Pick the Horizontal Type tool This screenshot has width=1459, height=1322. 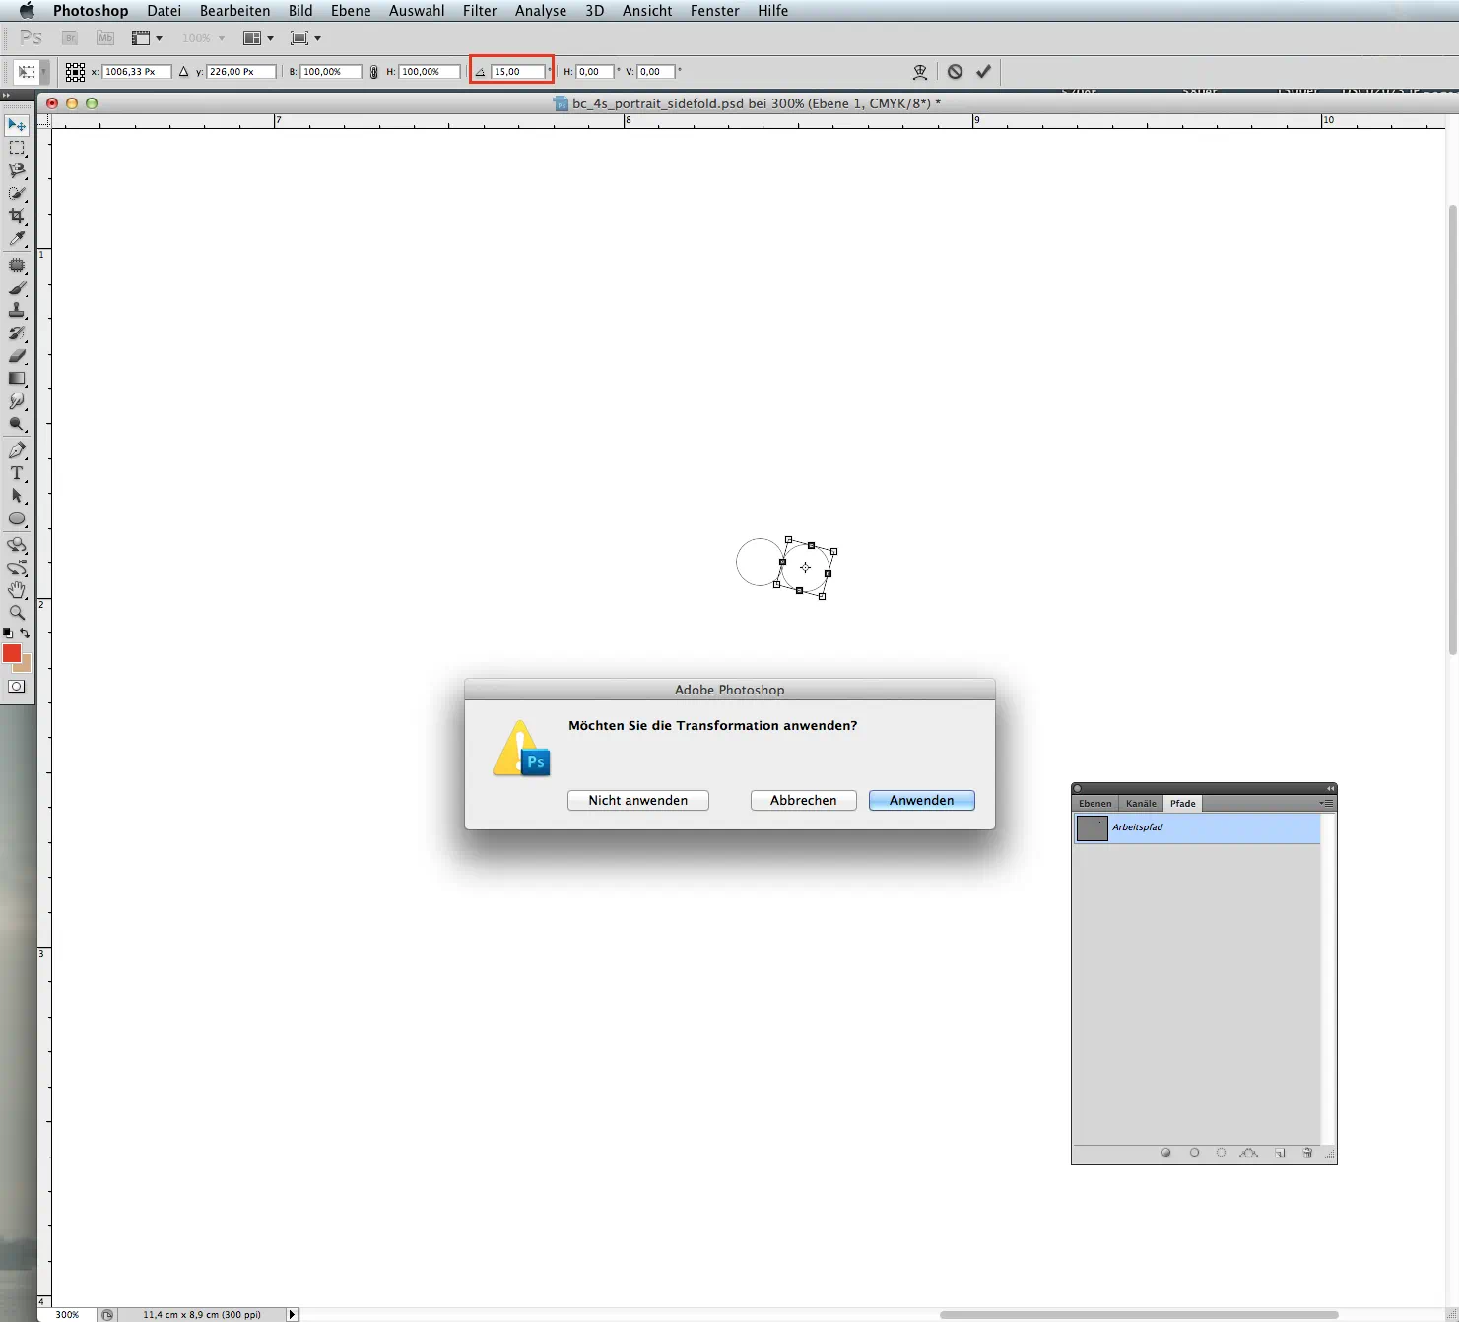point(17,474)
